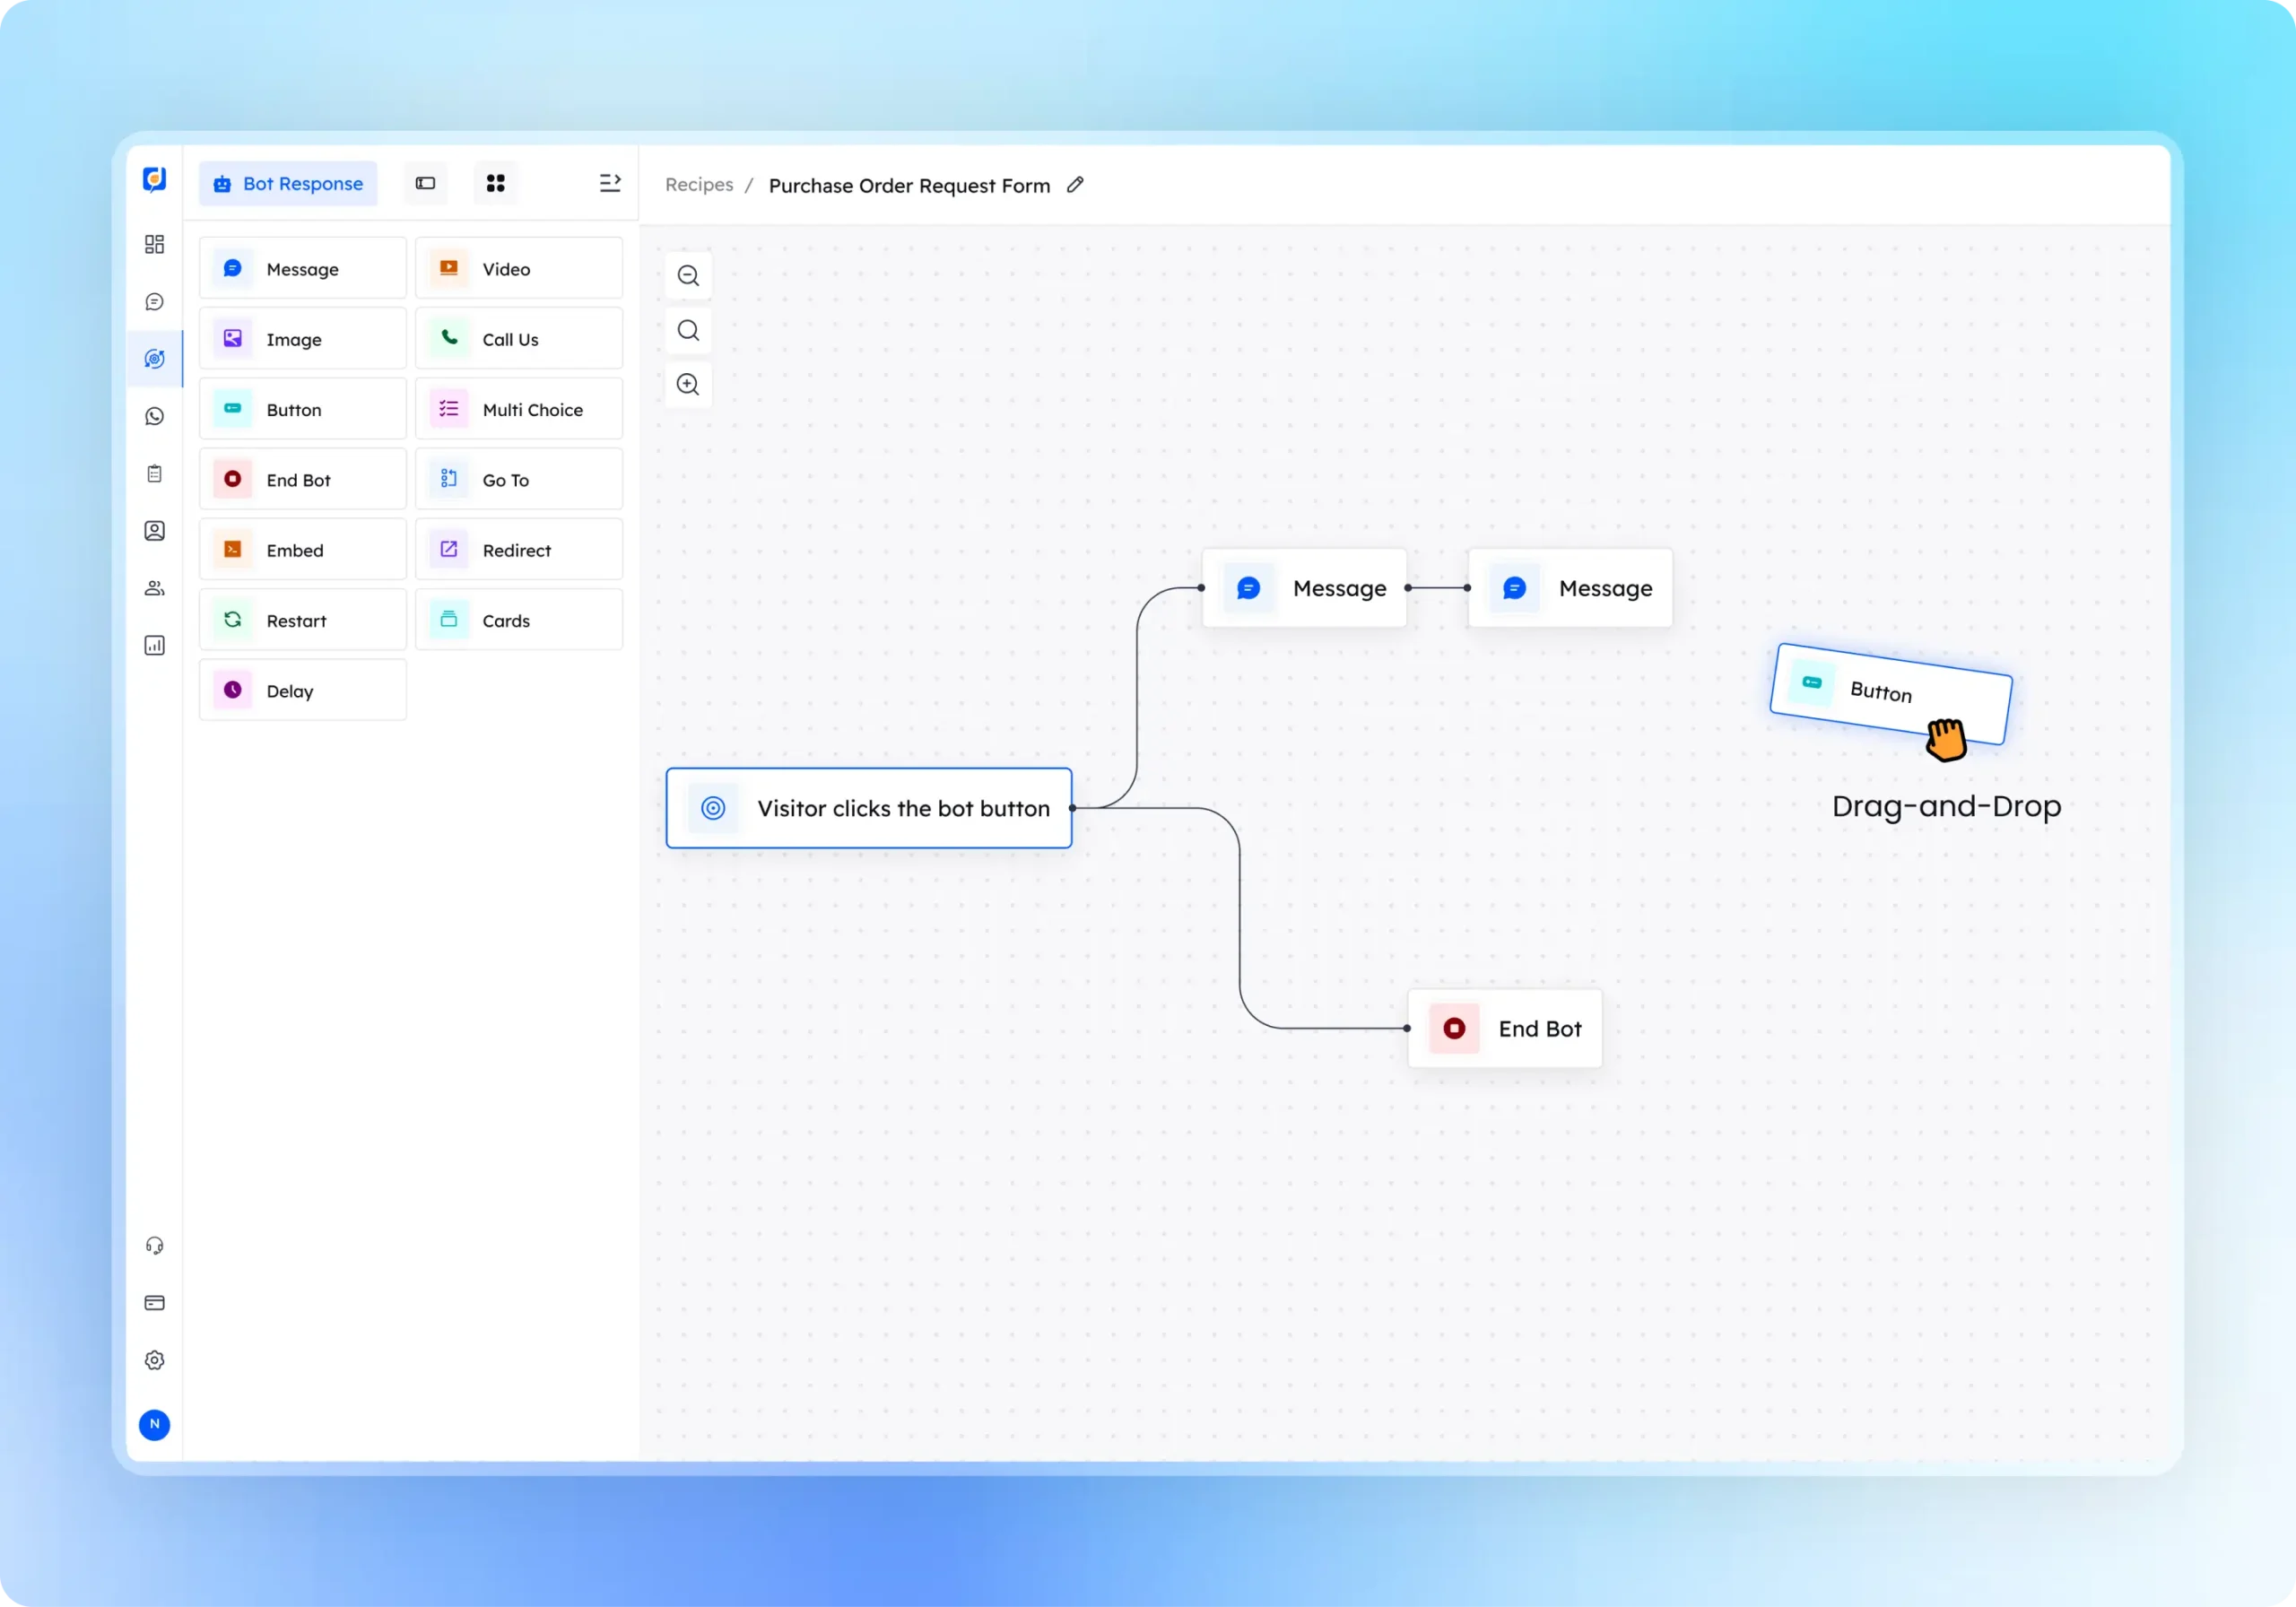This screenshot has width=2296, height=1607.
Task: Collapse the components panel
Action: 610,183
